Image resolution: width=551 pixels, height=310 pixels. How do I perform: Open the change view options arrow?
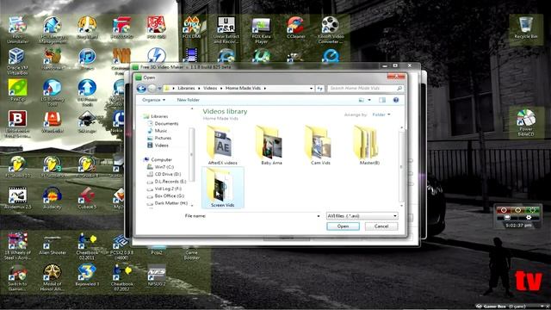click(369, 100)
